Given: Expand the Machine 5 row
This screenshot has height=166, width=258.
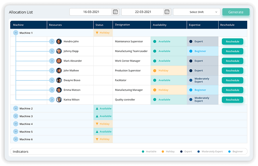Looking at the screenshot, I should 16,132.
